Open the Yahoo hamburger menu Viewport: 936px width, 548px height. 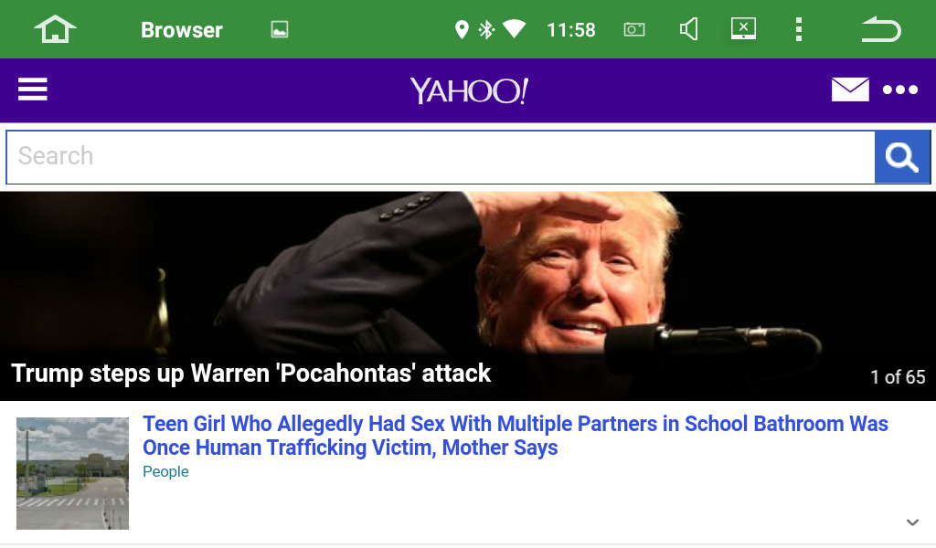click(x=33, y=90)
